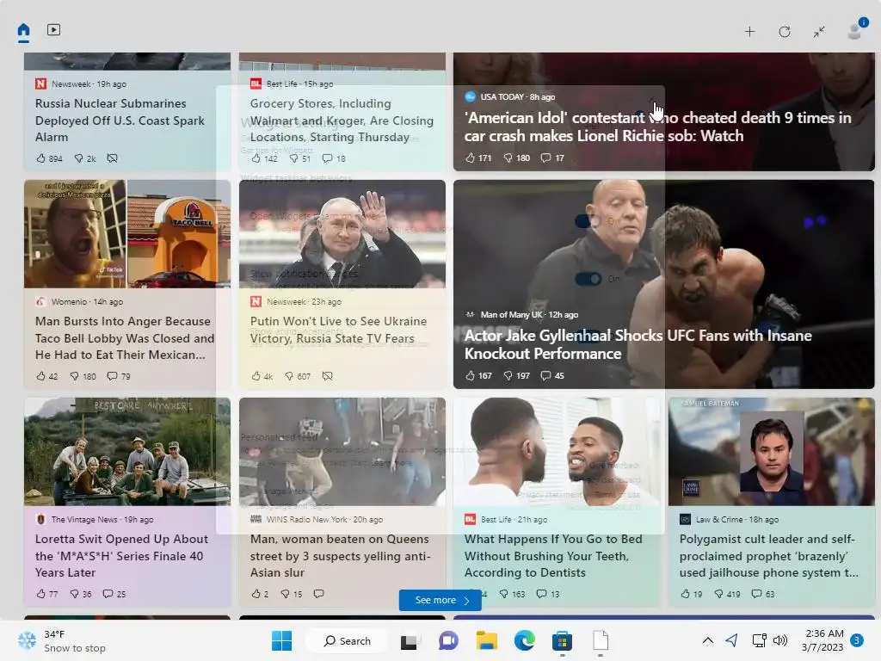
Task: Dislike the Russia Nuclear Submarines story
Action: [85, 158]
